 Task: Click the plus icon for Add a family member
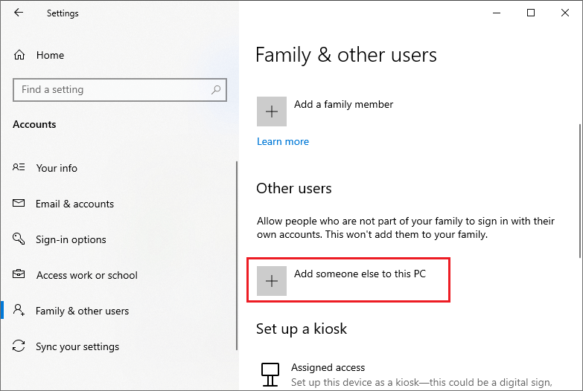pos(272,112)
